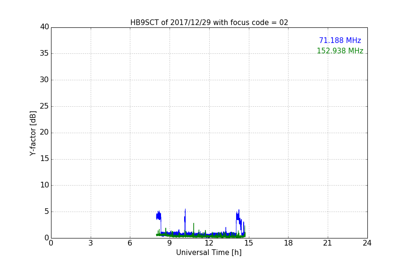Click the y-axis tick label 10
This screenshot has width=408, height=272.
pos(44,185)
